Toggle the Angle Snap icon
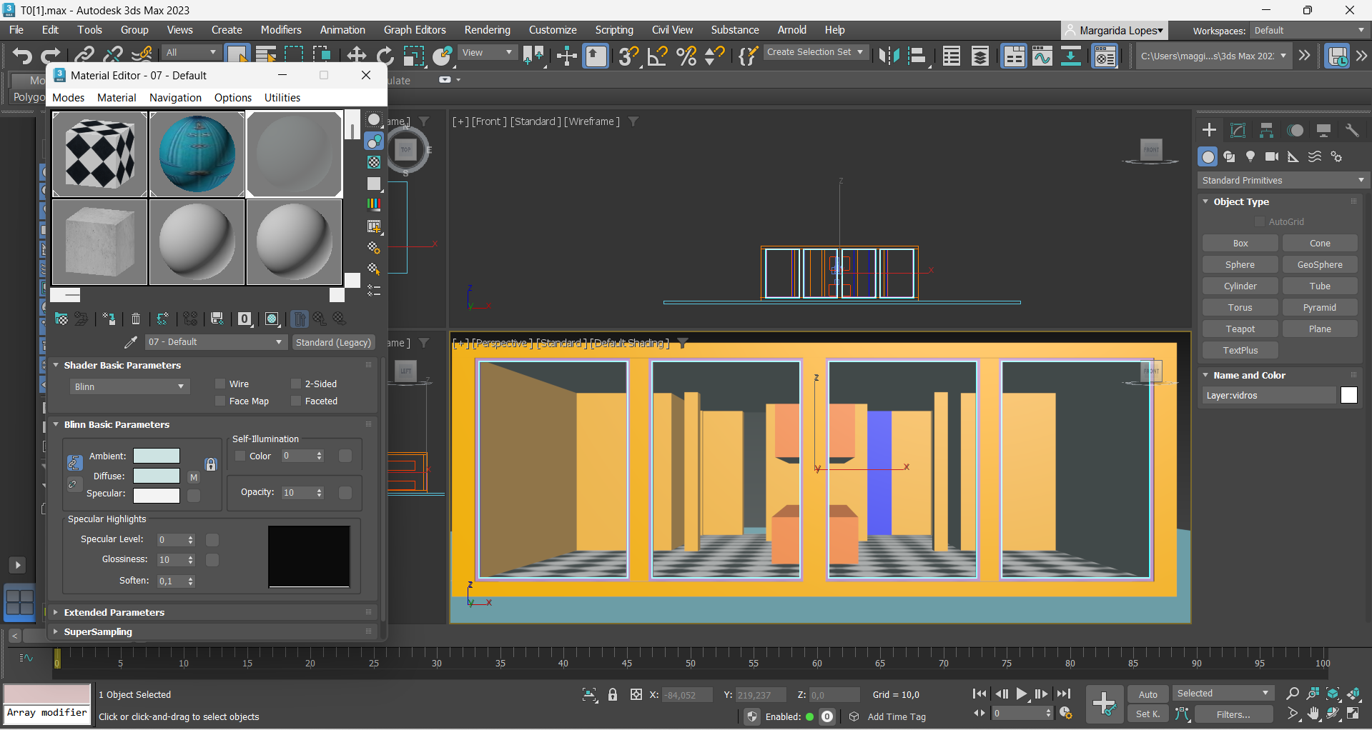The image size is (1372, 730). (x=657, y=56)
